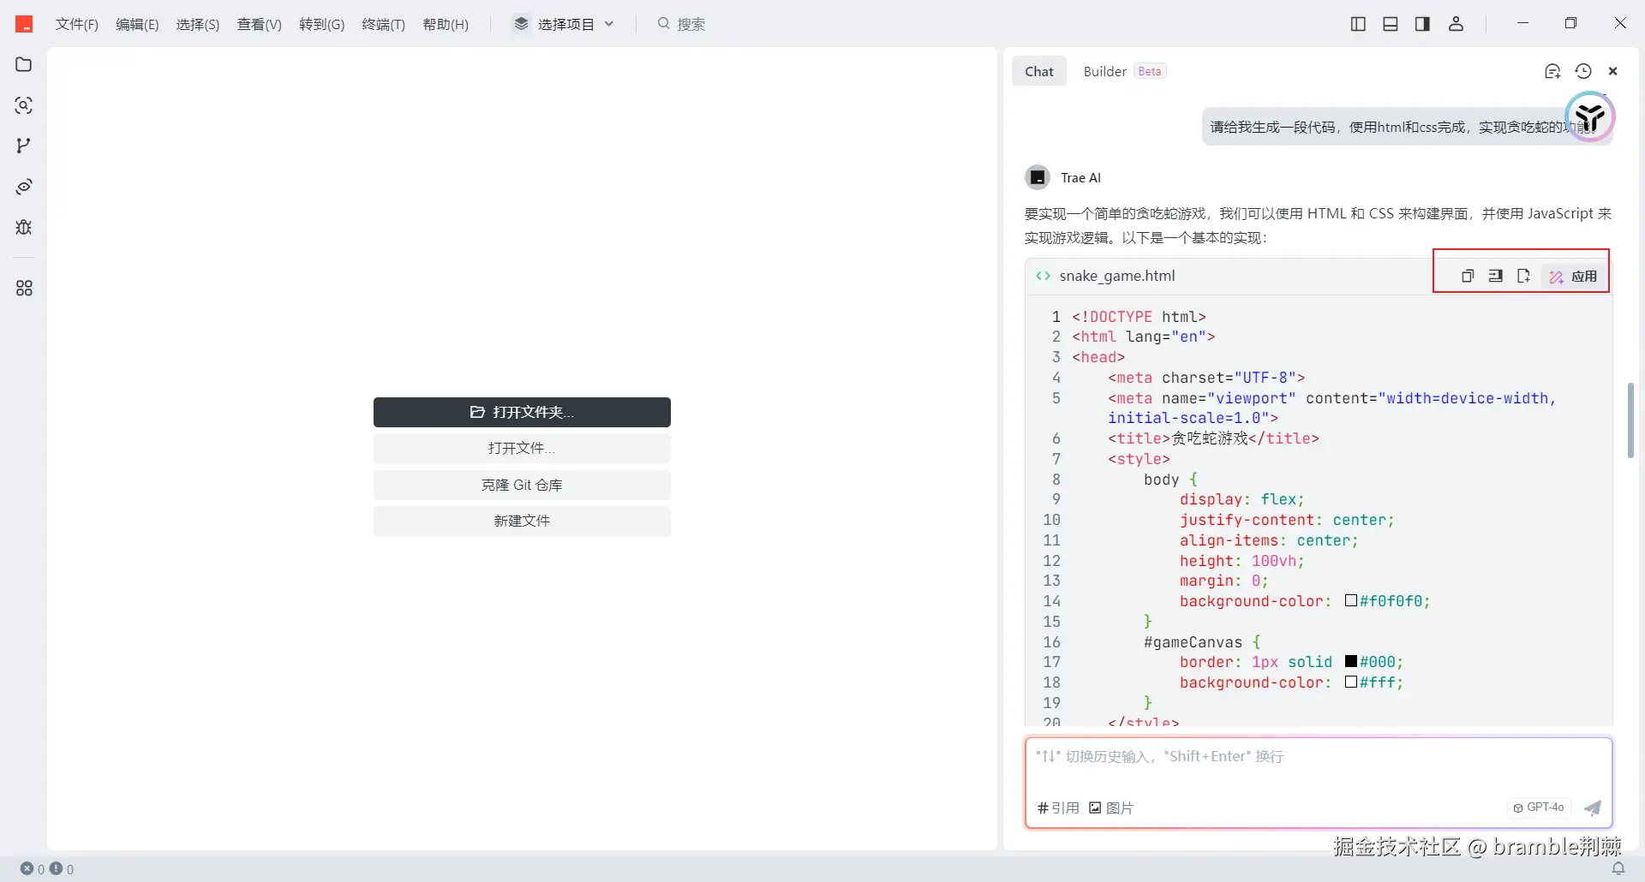Click the 打开文件夹... button
The height and width of the screenshot is (882, 1645).
[522, 412]
